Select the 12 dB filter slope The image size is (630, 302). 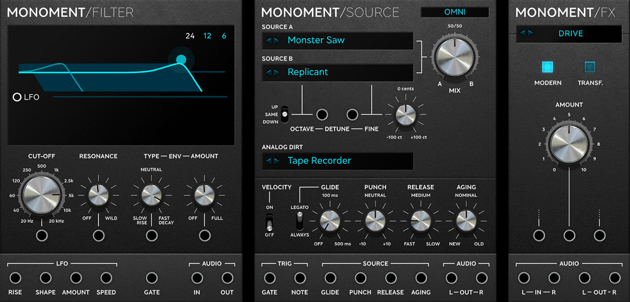pyautogui.click(x=207, y=36)
